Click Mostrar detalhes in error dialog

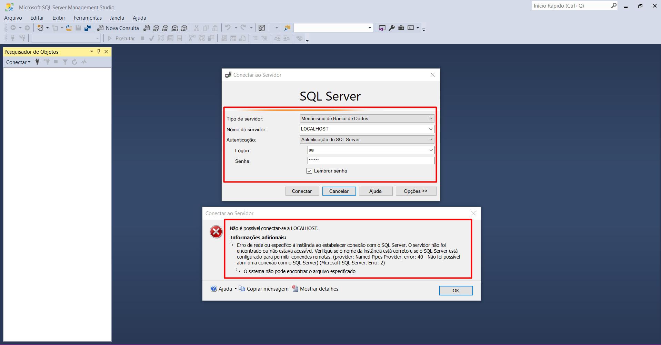[x=315, y=289]
